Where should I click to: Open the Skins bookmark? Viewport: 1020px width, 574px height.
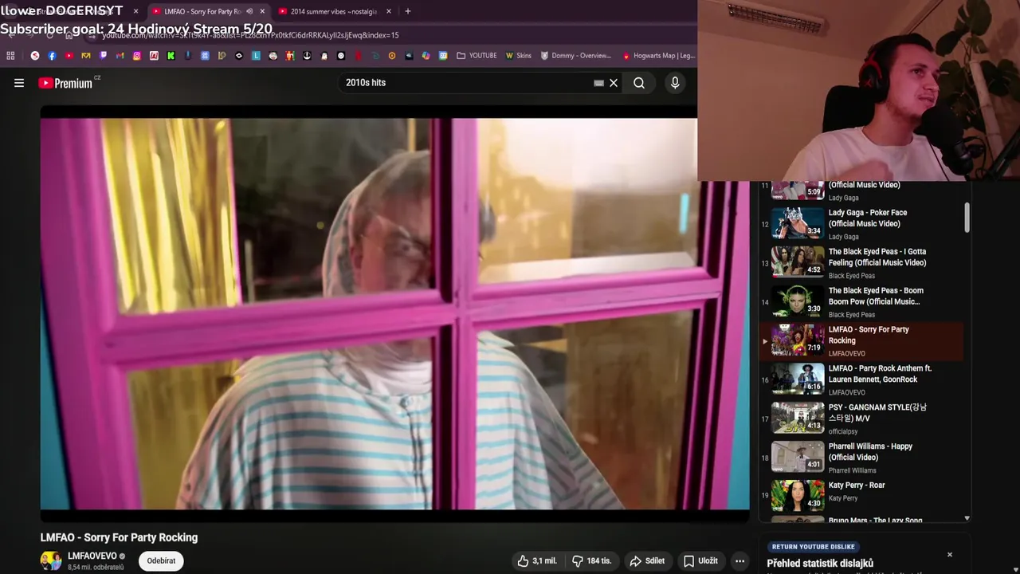[x=518, y=56]
